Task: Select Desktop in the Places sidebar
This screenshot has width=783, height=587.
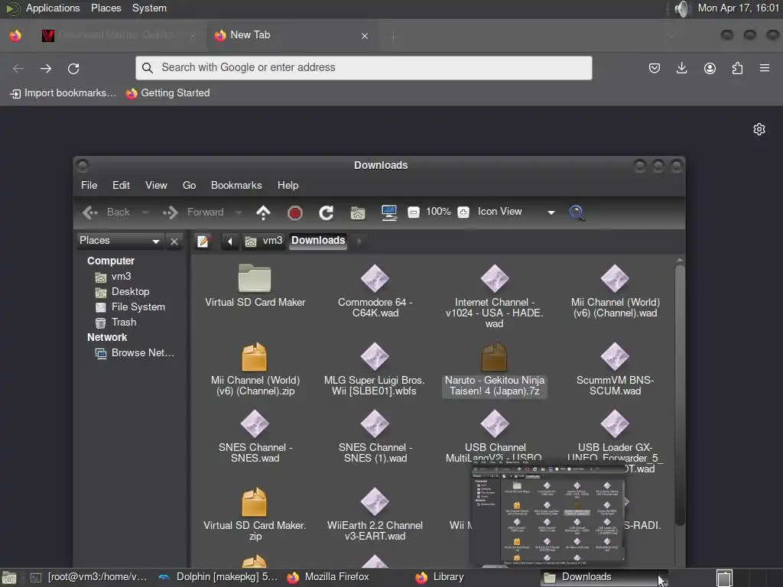Action: click(122, 292)
